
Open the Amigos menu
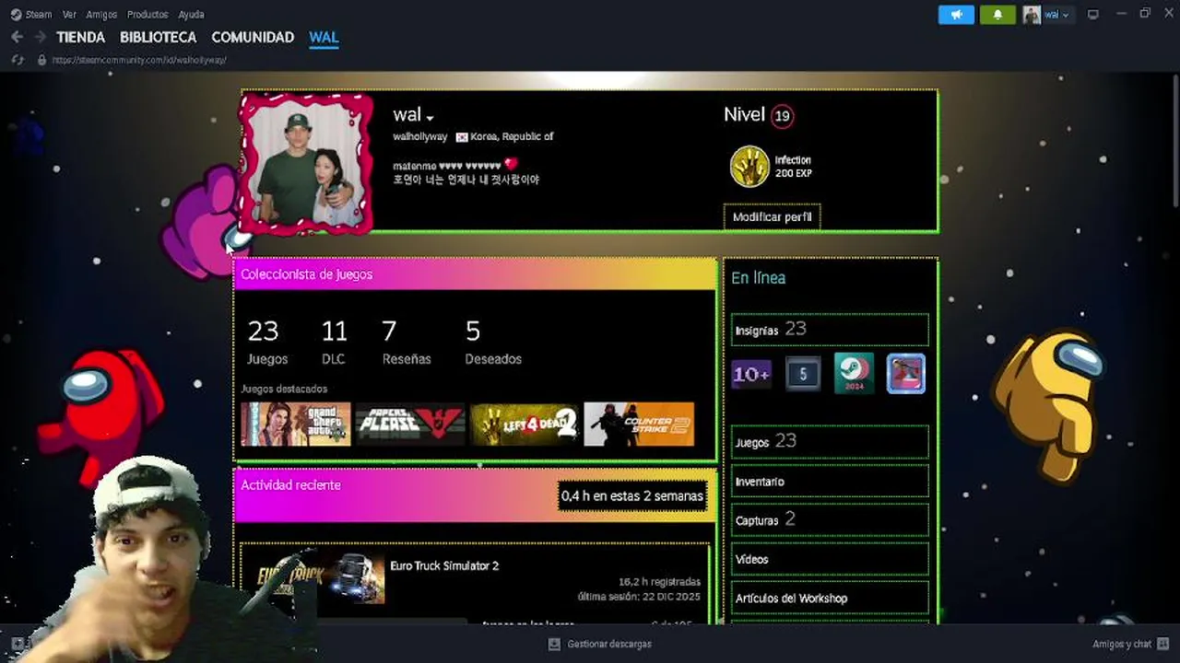[101, 15]
